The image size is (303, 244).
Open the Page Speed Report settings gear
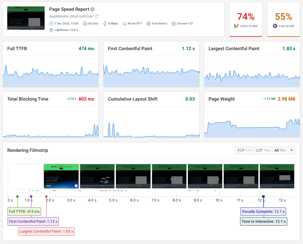tap(92, 9)
